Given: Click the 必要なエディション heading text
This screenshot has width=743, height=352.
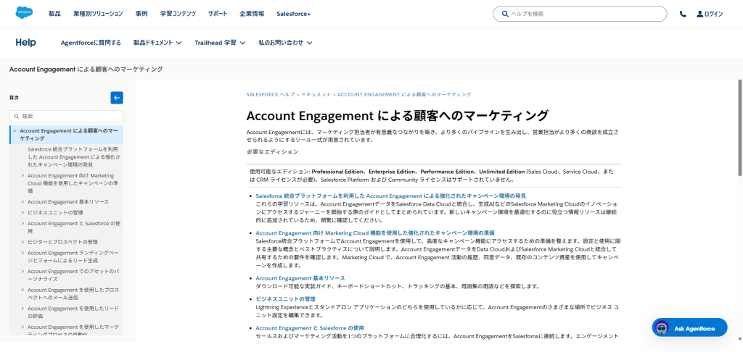Looking at the screenshot, I should tap(273, 152).
